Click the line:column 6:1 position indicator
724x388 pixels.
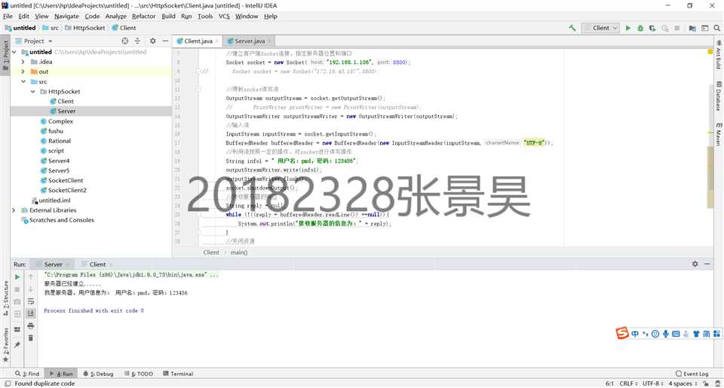click(609, 383)
